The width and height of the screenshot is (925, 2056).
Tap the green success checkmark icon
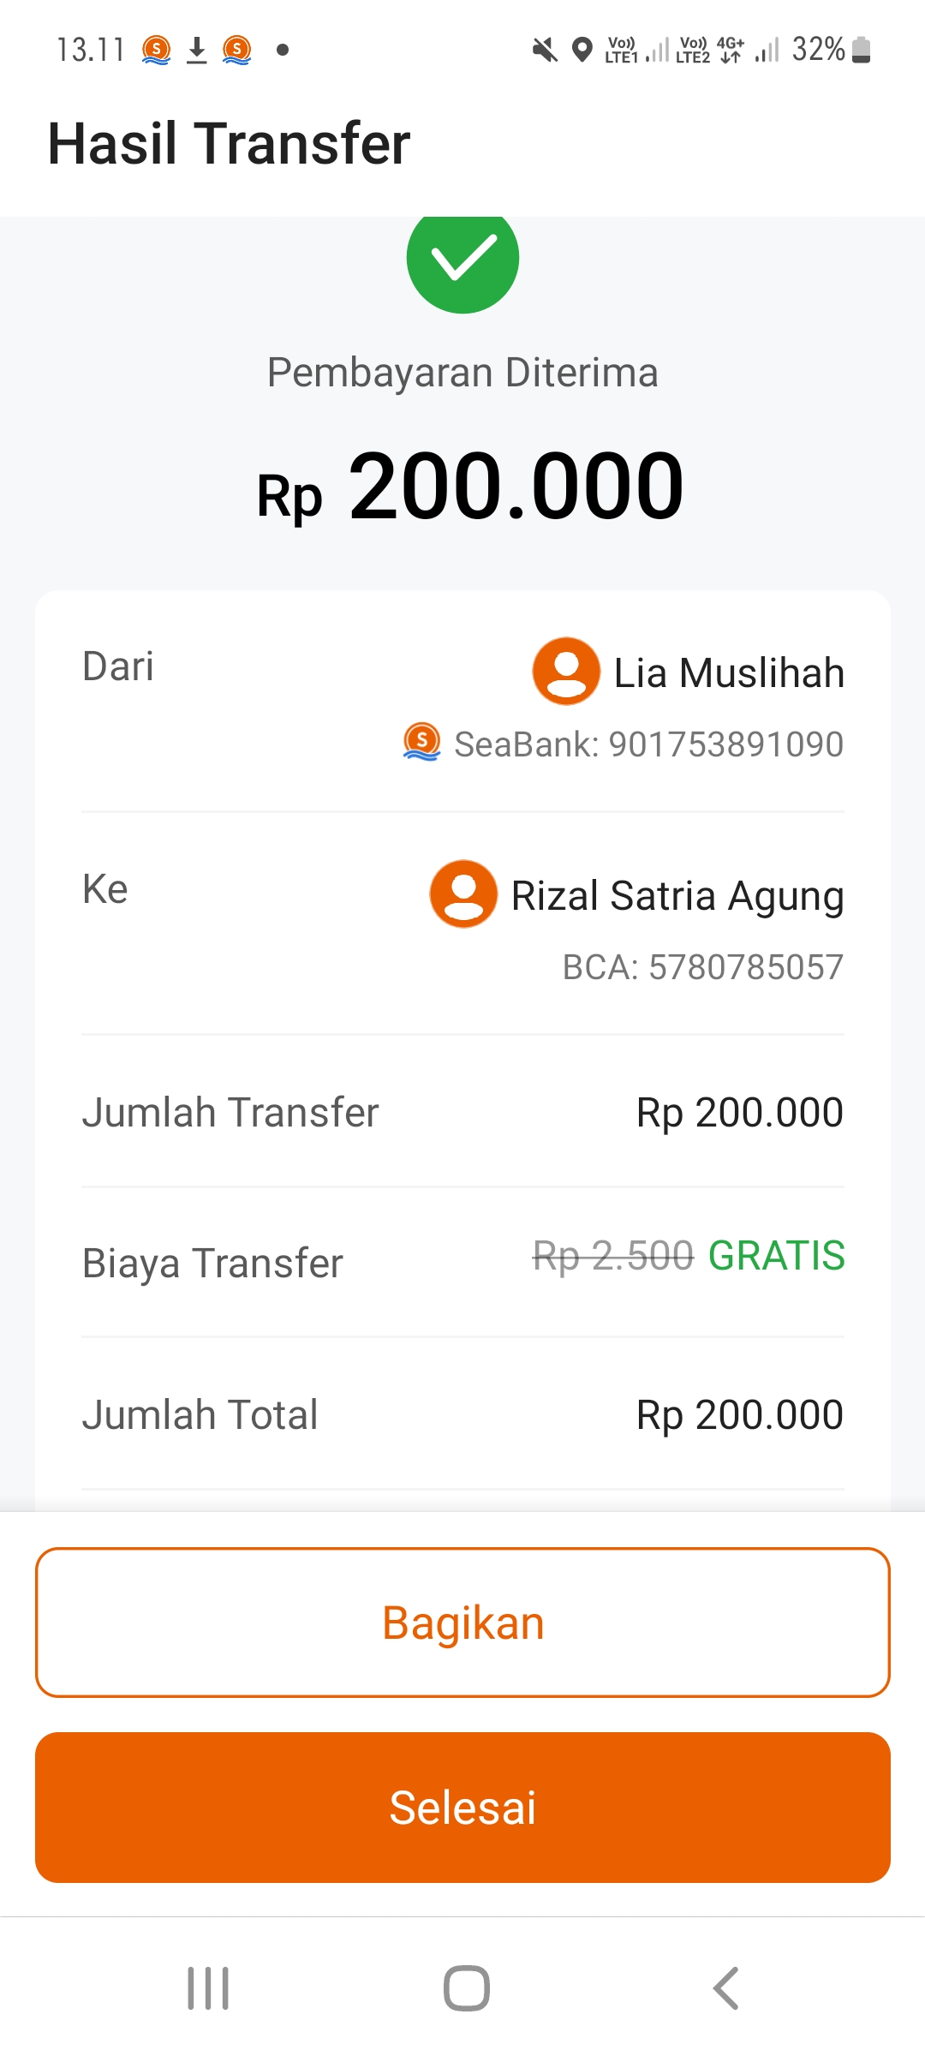(x=462, y=259)
